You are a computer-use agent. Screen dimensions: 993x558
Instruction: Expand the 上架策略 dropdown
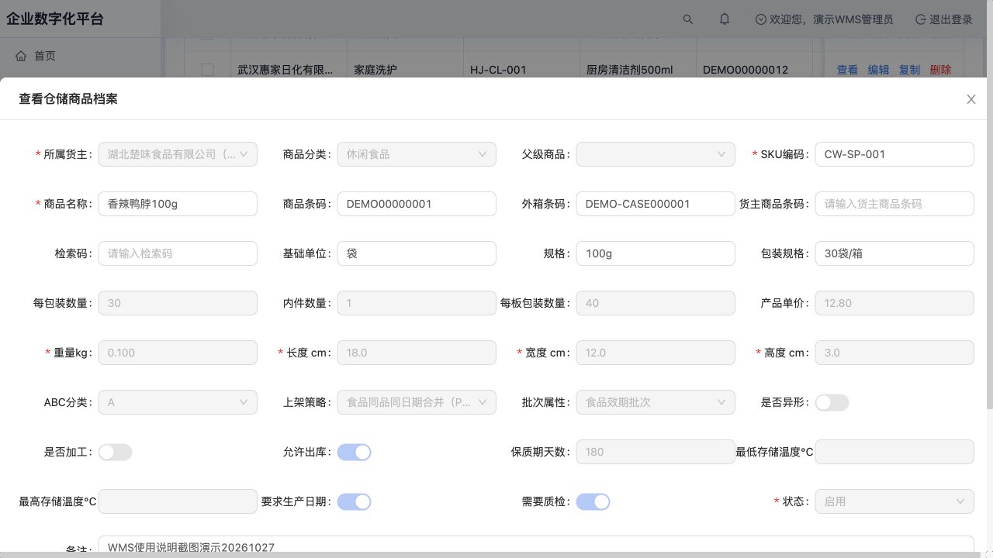click(417, 402)
